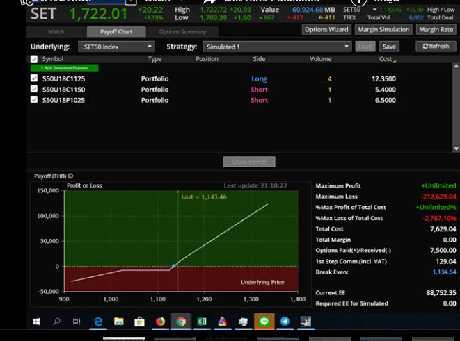The image size is (460, 341).
Task: Open Excel from the taskbar
Action: point(202,322)
